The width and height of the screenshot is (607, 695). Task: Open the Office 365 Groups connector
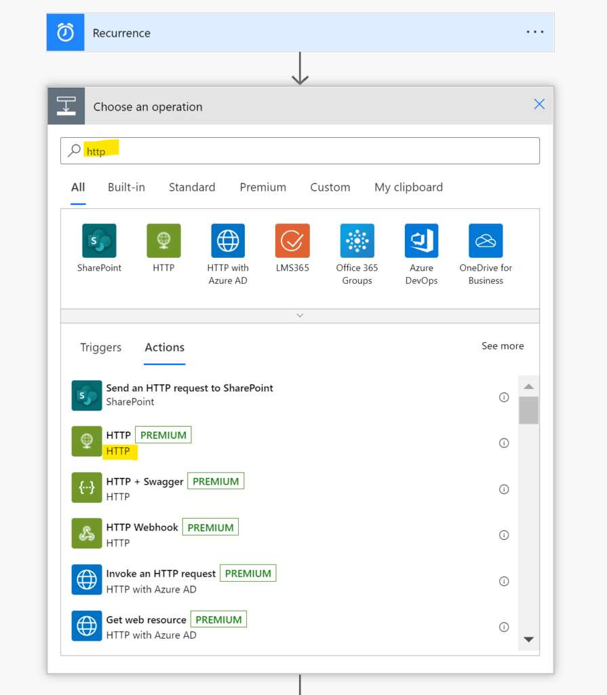[357, 241]
